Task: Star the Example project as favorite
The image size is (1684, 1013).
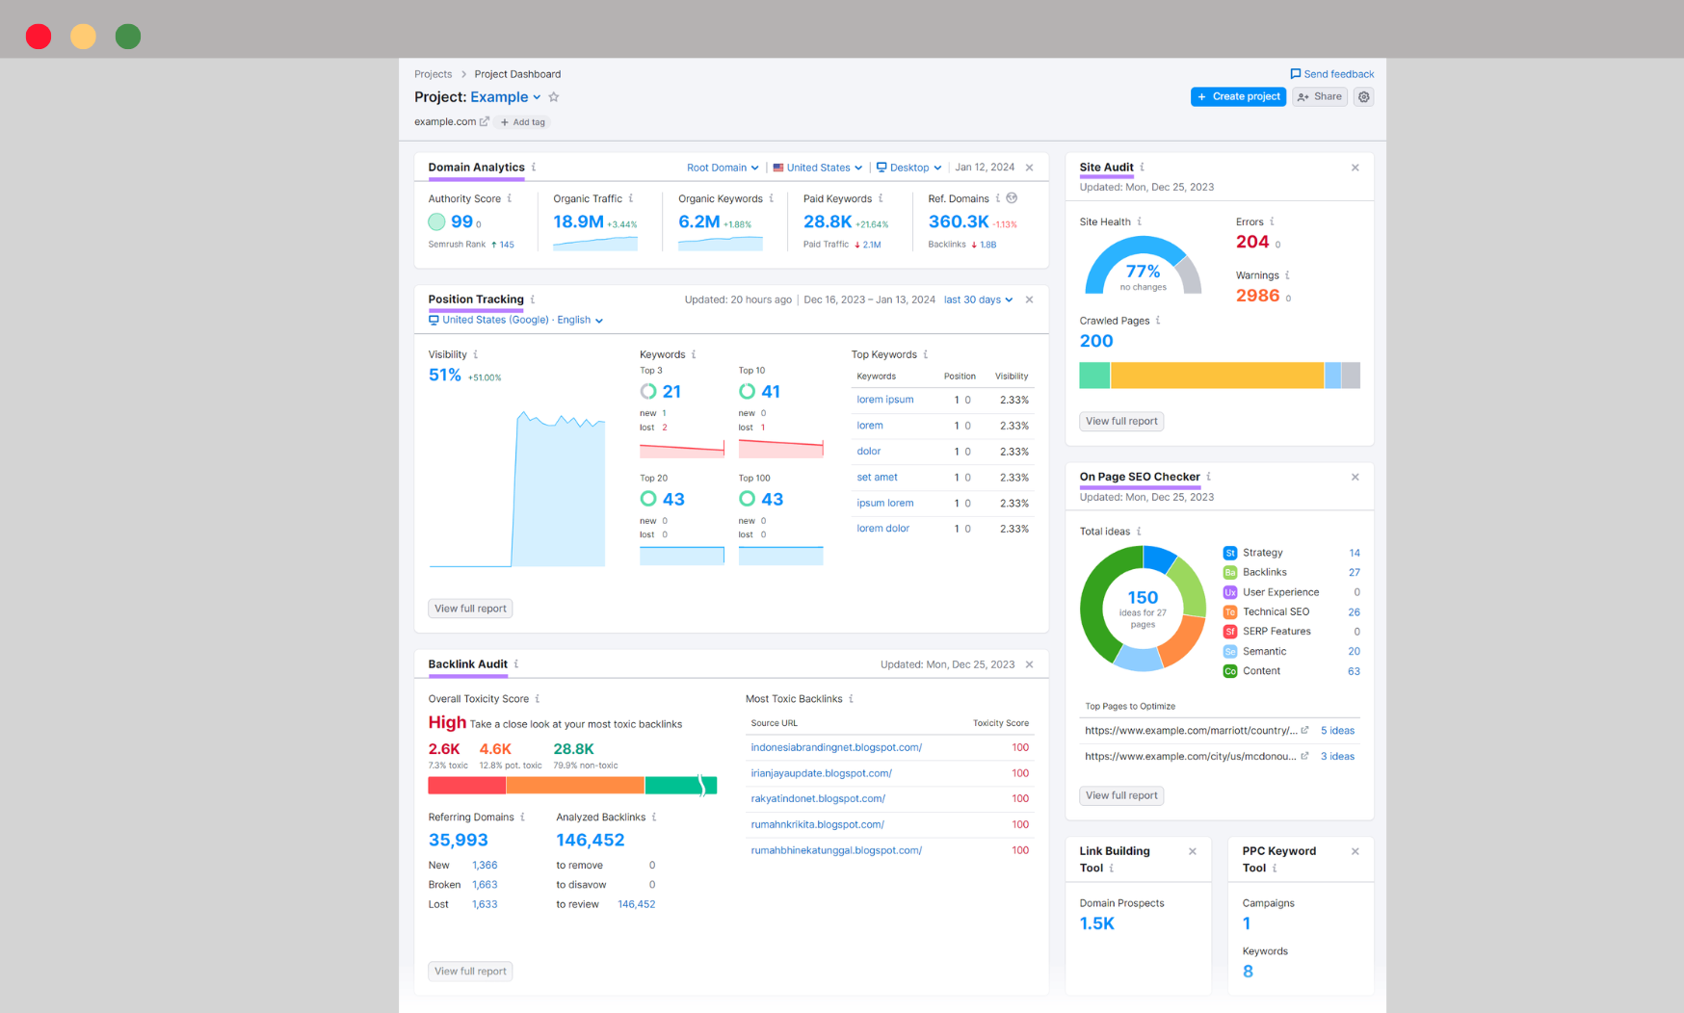Action: tap(553, 96)
